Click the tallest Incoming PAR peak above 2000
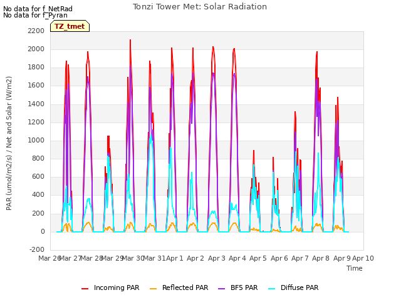 click(x=130, y=40)
